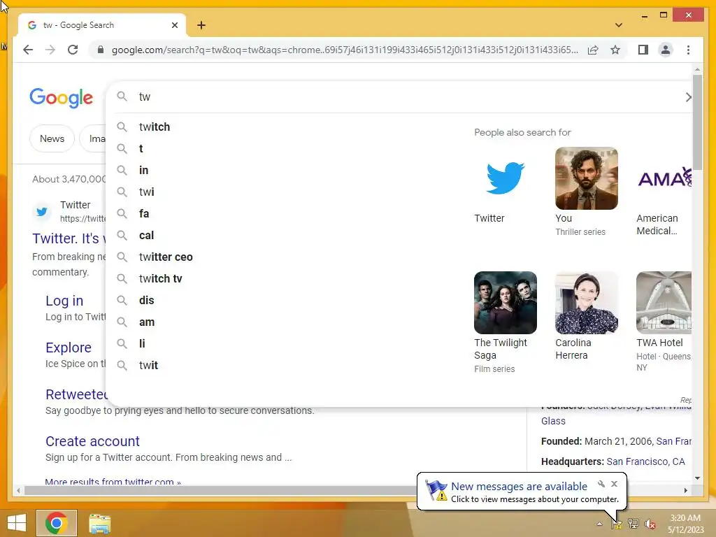Click the Action Center flag tray icon

617,524
